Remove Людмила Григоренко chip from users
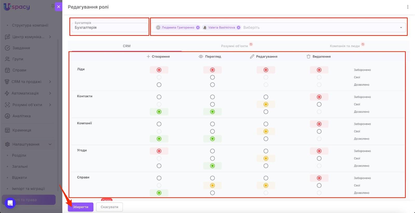 click(198, 27)
